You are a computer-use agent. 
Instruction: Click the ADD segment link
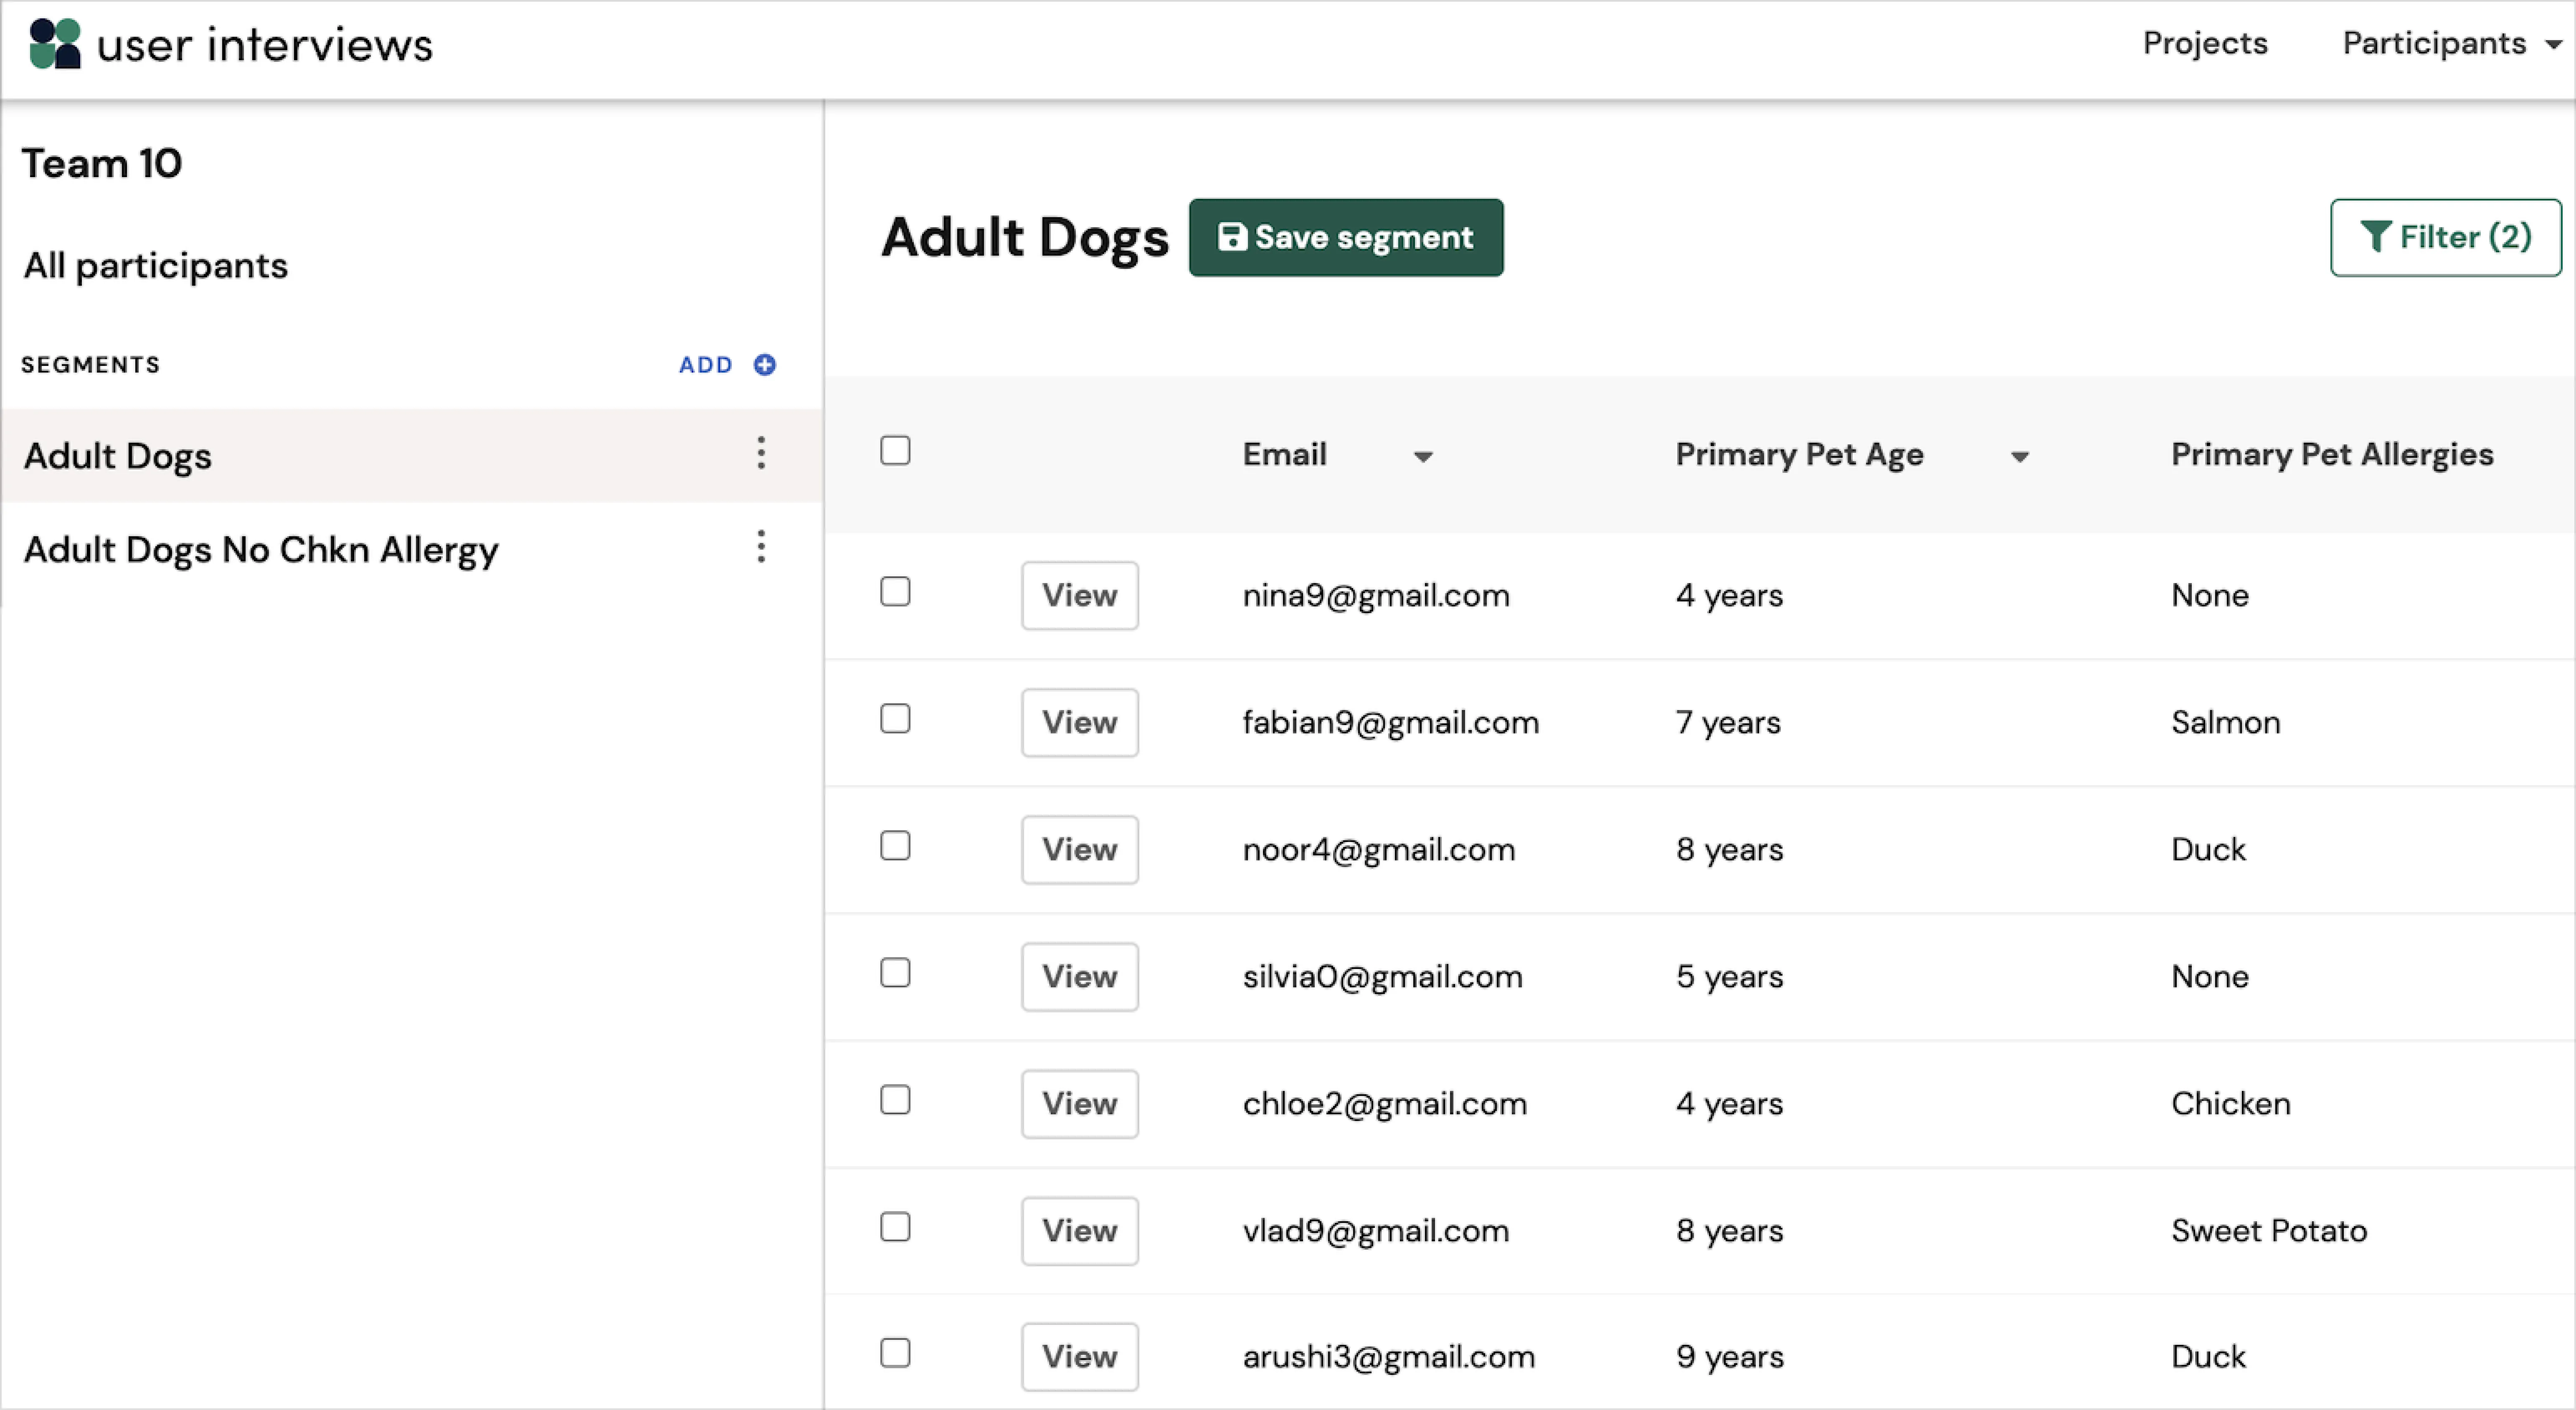click(706, 365)
